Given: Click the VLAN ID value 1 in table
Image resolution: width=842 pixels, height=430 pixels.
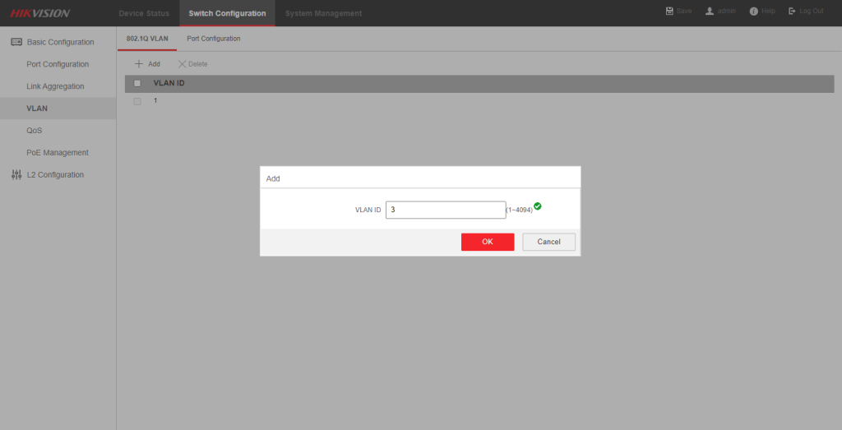Looking at the screenshot, I should (x=155, y=100).
